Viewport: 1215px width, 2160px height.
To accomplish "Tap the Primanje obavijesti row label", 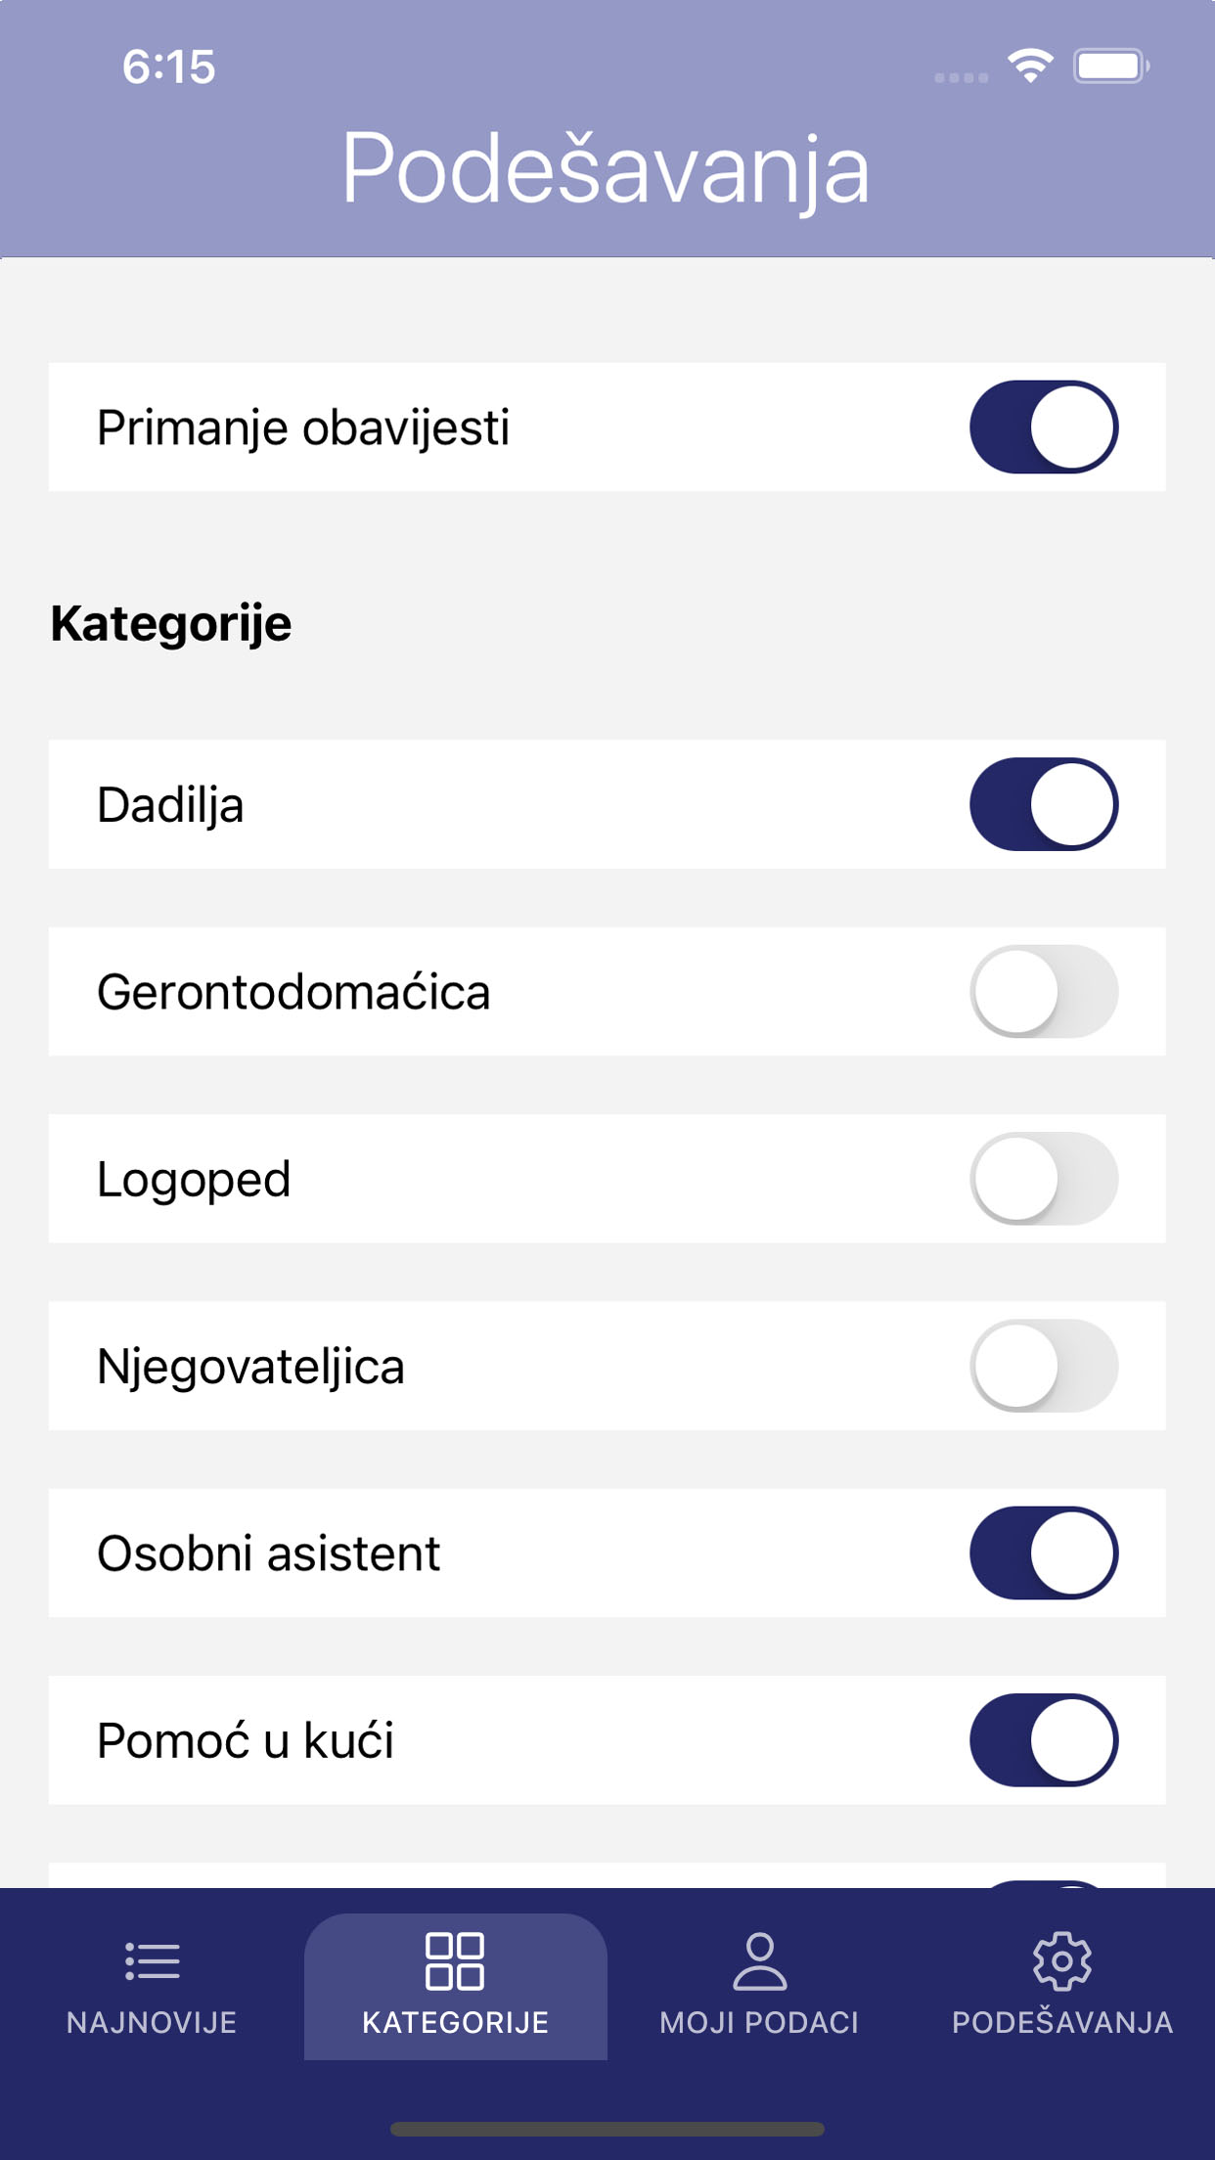I will [303, 428].
